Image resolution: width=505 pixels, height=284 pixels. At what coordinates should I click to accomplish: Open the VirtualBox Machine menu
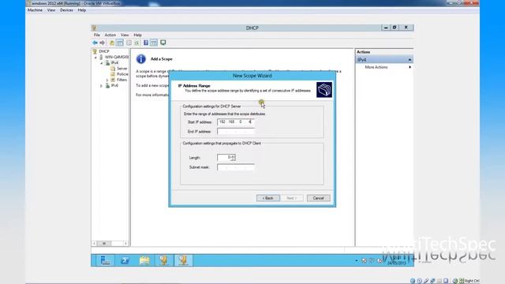coord(35,10)
